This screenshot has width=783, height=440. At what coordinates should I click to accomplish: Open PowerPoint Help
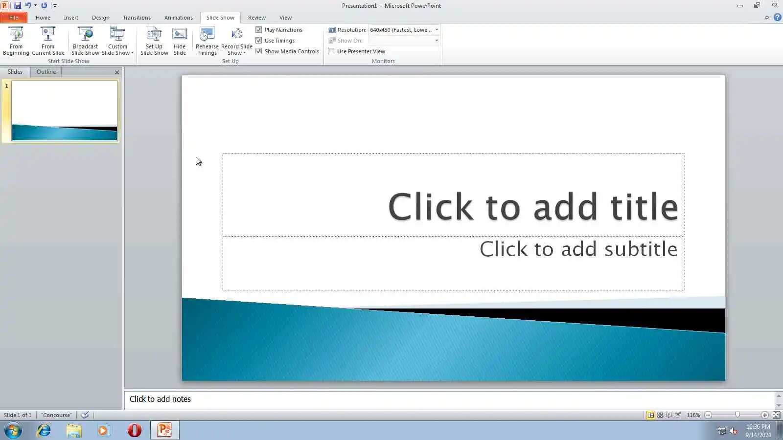(777, 18)
